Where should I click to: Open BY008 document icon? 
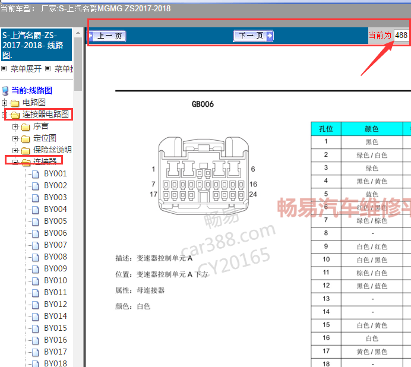coord(36,257)
